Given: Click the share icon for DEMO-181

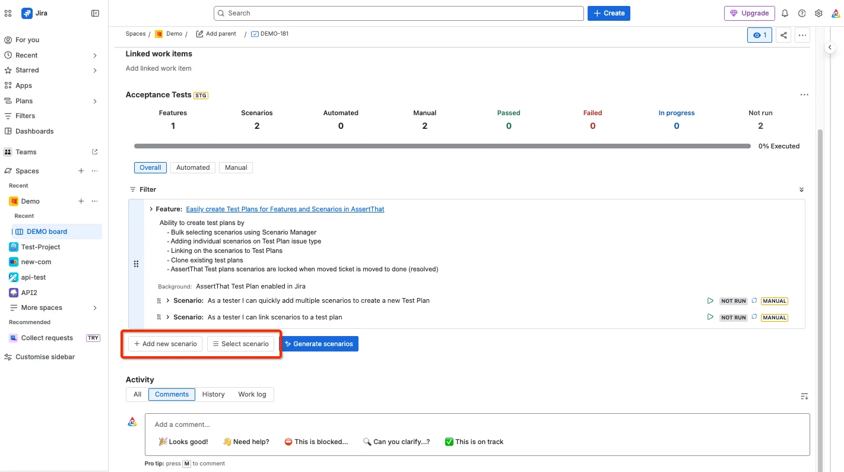Looking at the screenshot, I should pyautogui.click(x=784, y=36).
